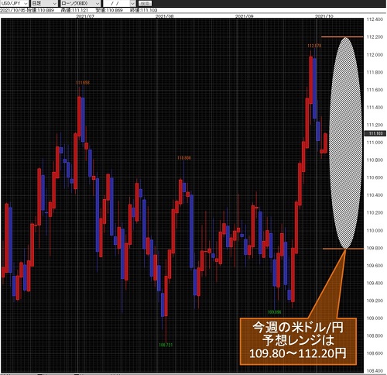Click the 111.600 price axis label
Viewport: 387px width, 375px height.
tap(375, 90)
